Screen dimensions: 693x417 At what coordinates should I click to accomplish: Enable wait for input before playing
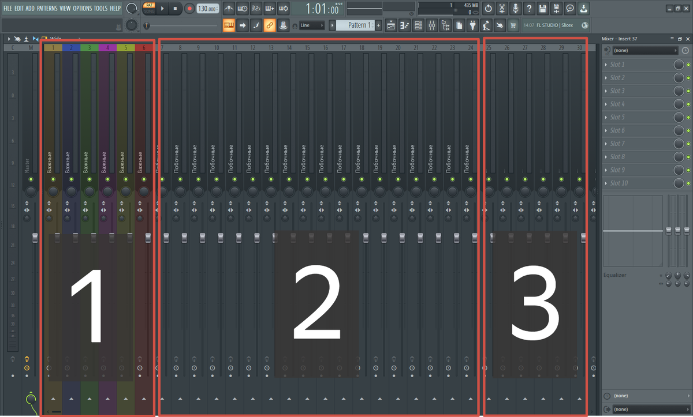243,9
